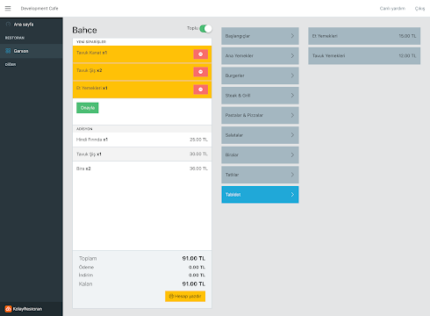The image size is (430, 316).
Task: Click the Garson grid icon
Action: [8, 51]
